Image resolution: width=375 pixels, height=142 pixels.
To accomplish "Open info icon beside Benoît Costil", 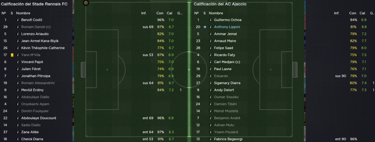I will tap(18, 20).
